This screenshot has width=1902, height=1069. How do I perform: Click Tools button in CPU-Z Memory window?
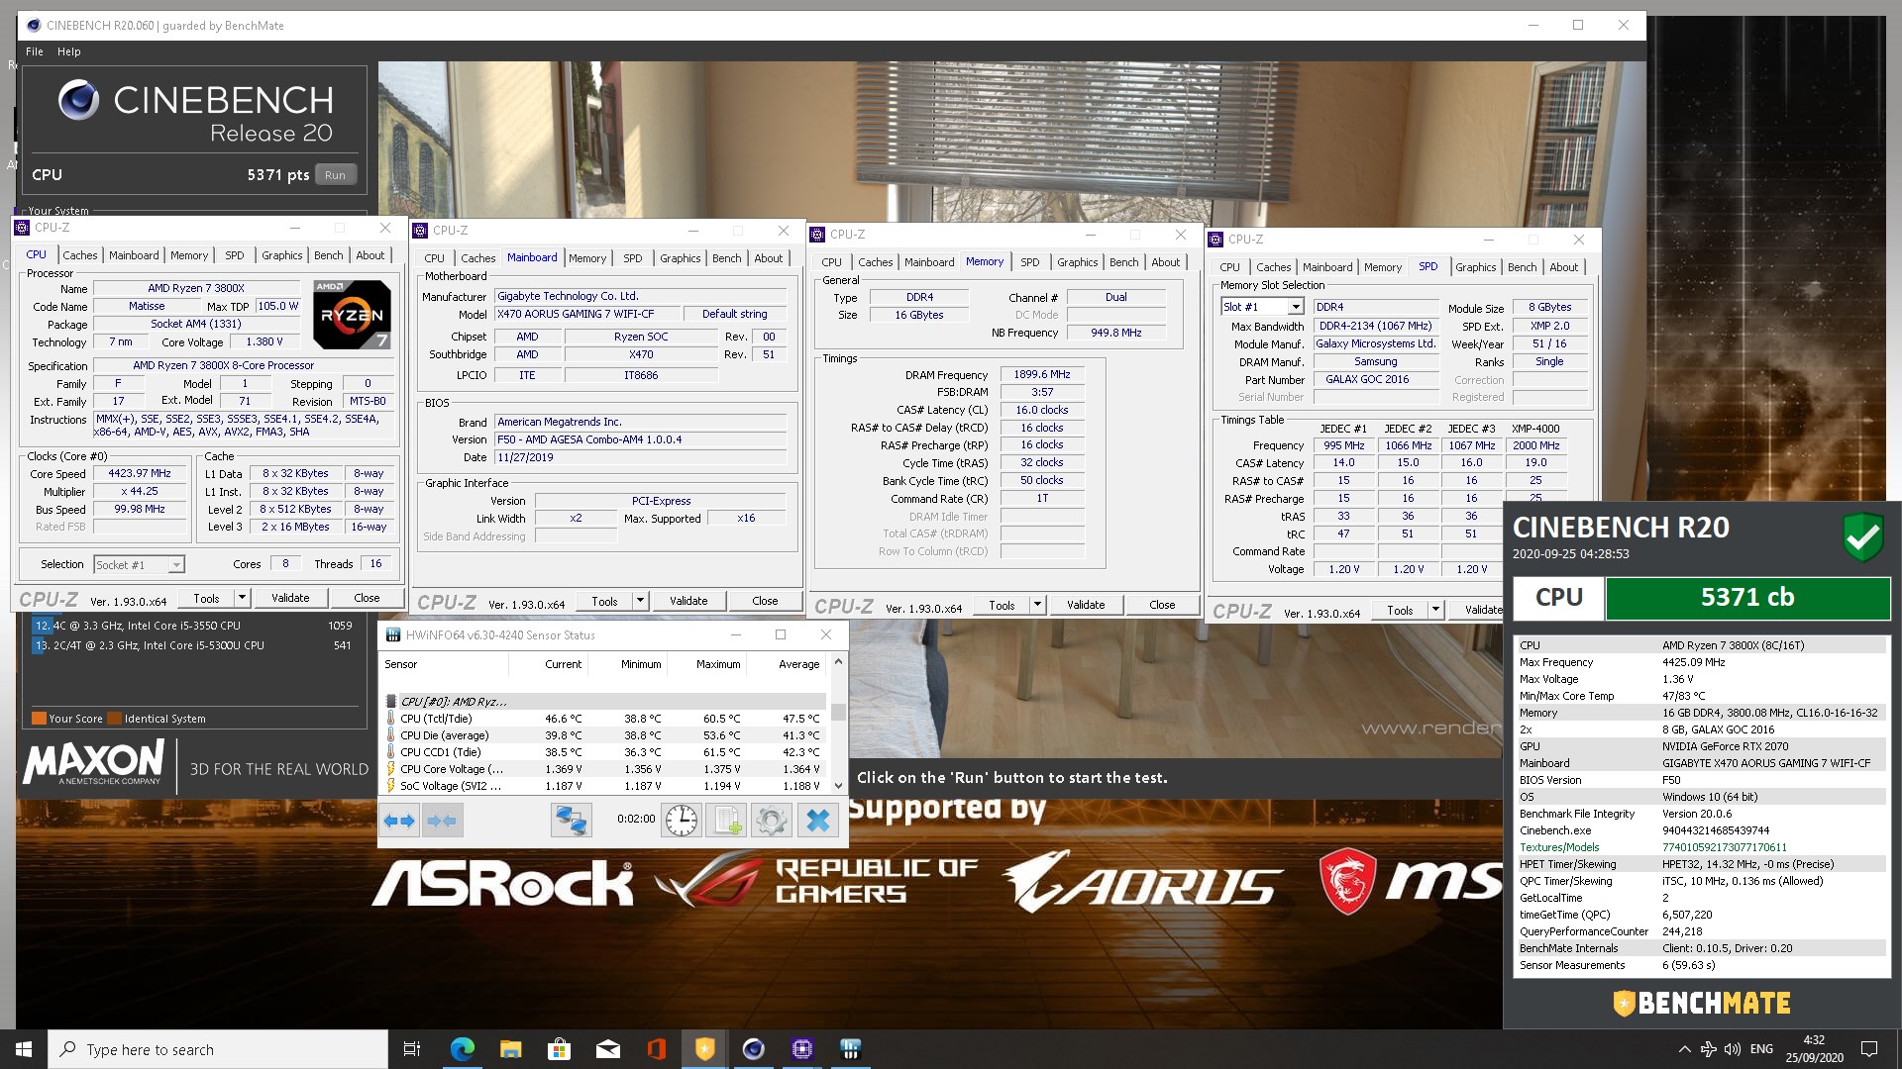1002,605
